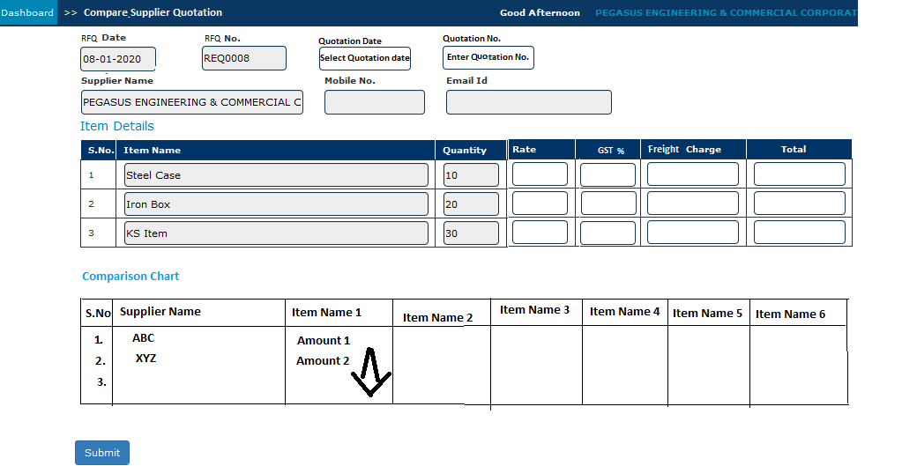Open the Select Quotation date field
The width and height of the screenshot is (902, 466).
[x=365, y=58]
